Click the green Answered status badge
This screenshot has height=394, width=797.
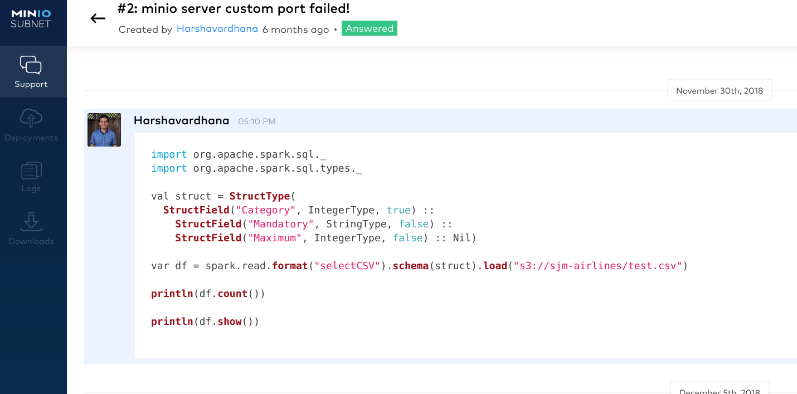369,28
